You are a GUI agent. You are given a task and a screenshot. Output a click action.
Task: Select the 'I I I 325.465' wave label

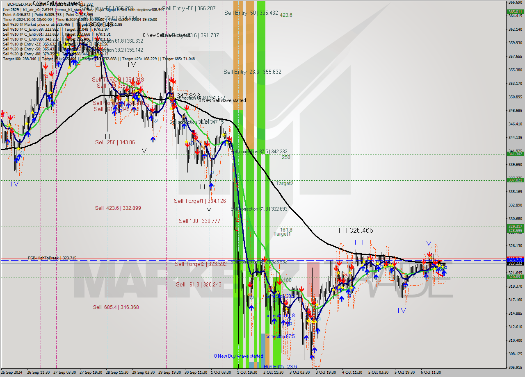356,231
